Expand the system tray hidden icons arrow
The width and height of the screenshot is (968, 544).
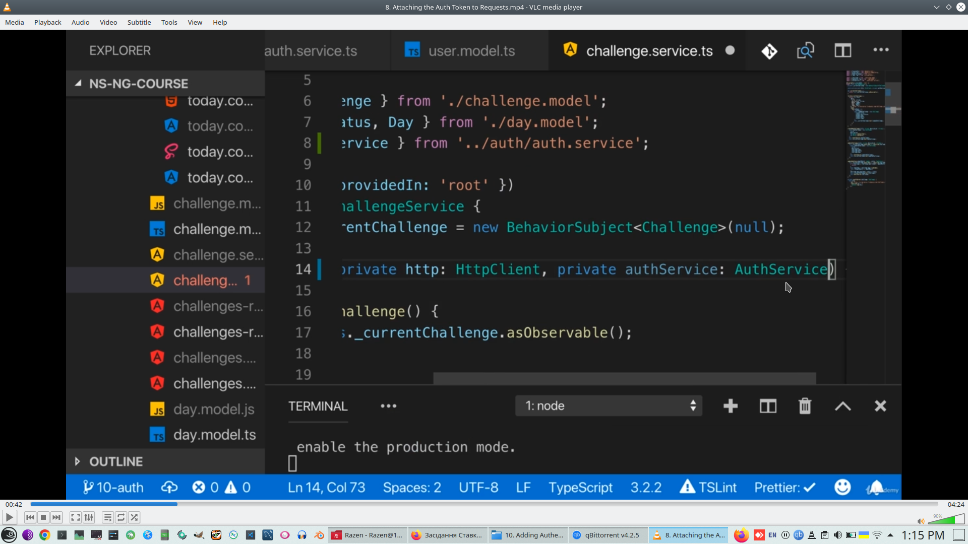pos(890,535)
